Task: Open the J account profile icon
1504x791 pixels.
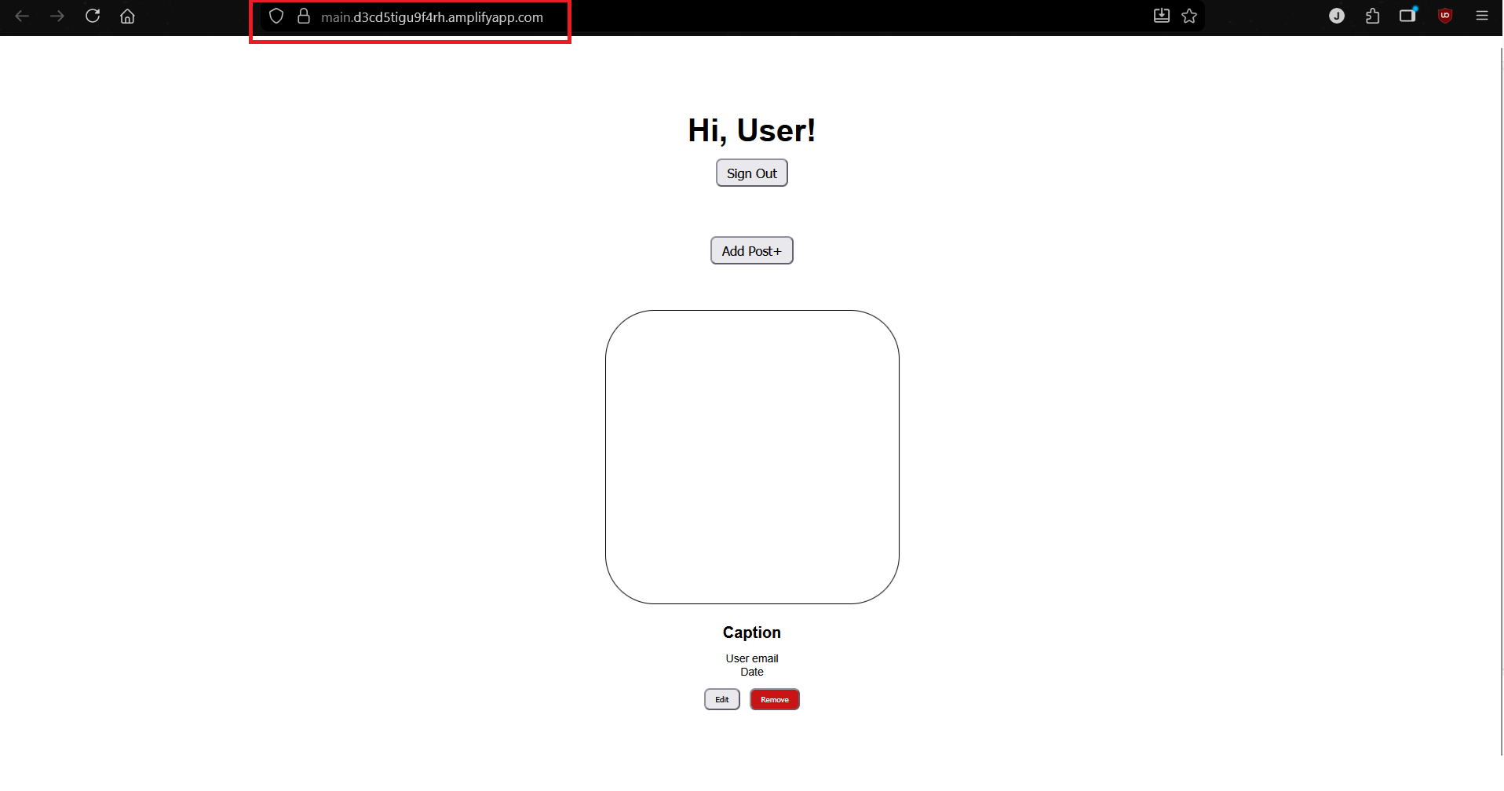Action: coord(1337,16)
